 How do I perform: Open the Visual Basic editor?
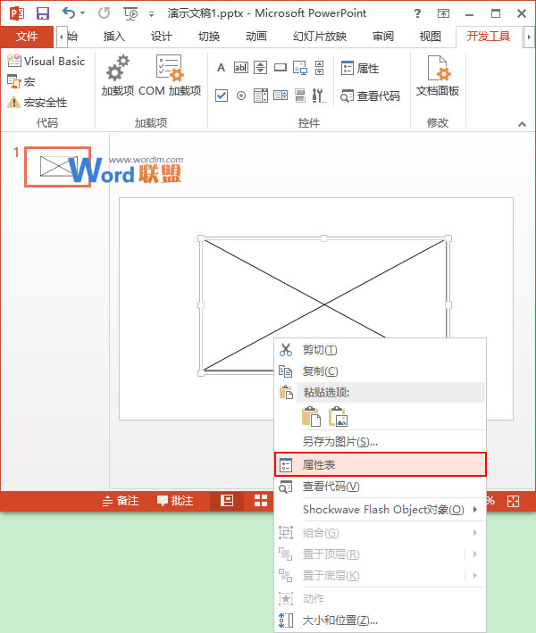point(46,61)
